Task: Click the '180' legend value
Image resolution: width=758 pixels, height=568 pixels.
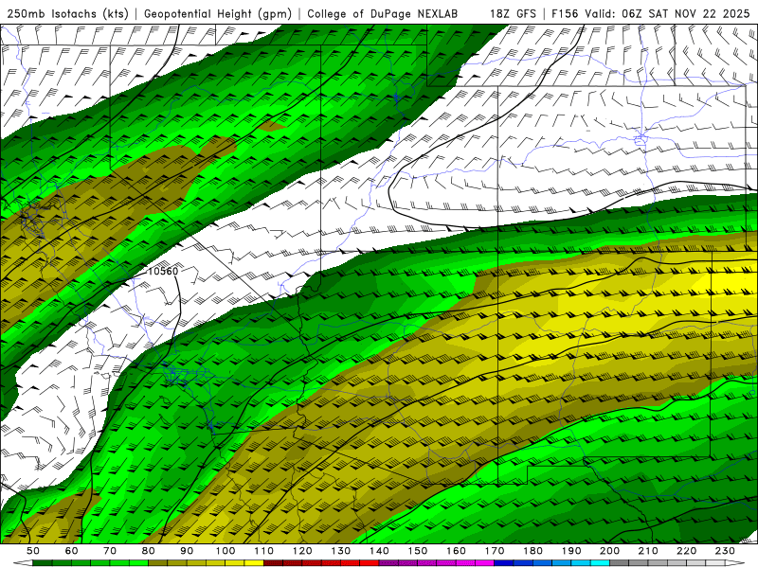Action: [x=532, y=551]
